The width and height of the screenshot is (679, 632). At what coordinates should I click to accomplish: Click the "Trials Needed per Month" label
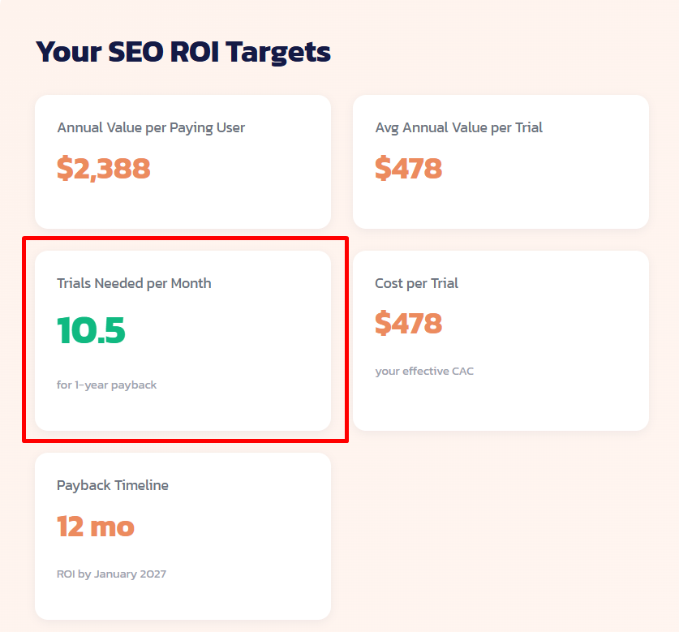click(x=134, y=283)
